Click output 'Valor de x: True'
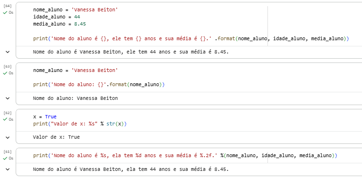 tap(57, 137)
